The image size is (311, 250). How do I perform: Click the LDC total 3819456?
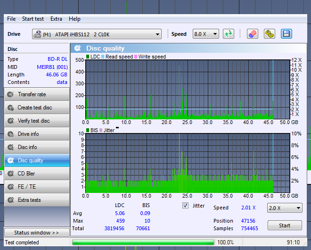tap(114, 228)
